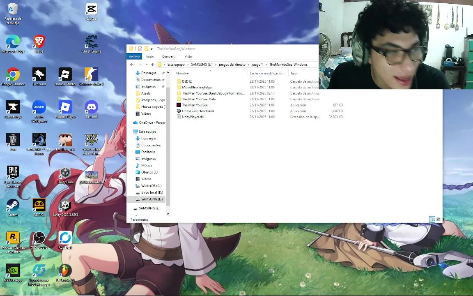Click the Thunderstore Mod Manager desktop icon

pos(39,275)
